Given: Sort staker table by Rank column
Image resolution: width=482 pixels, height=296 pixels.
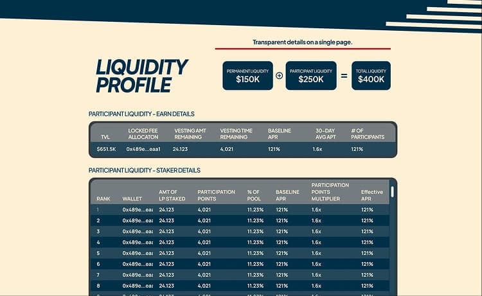Looking at the screenshot, I should click(x=103, y=198).
